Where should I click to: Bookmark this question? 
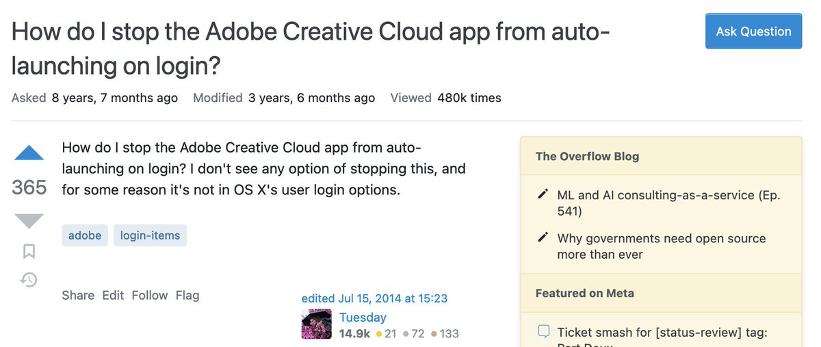click(x=29, y=251)
